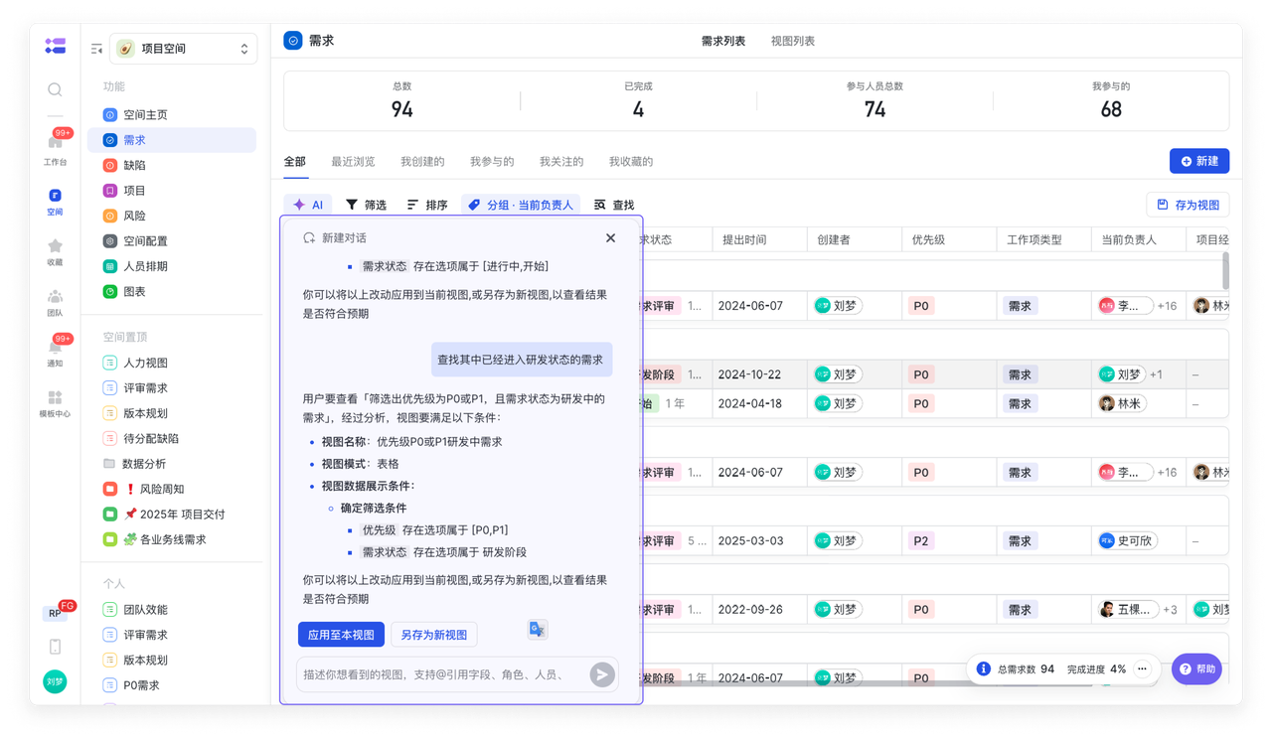Toggle 分组 · 当前负责人 grouping
The image size is (1272, 741).
[521, 205]
